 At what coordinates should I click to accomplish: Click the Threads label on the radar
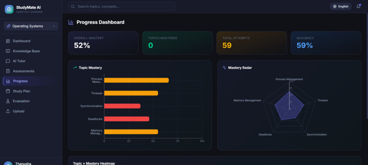click(x=323, y=100)
